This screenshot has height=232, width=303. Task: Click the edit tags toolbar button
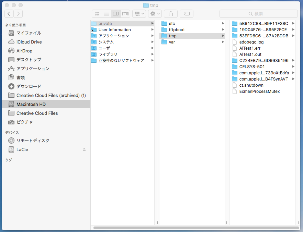point(187,14)
